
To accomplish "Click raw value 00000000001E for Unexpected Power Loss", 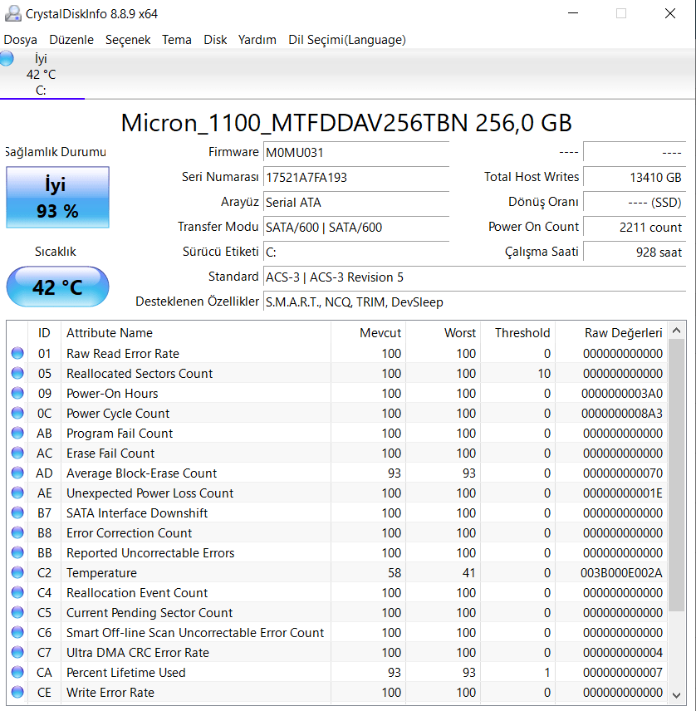I will [x=623, y=493].
